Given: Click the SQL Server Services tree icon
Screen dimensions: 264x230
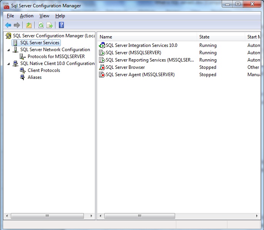Looking at the screenshot, I should (15, 43).
